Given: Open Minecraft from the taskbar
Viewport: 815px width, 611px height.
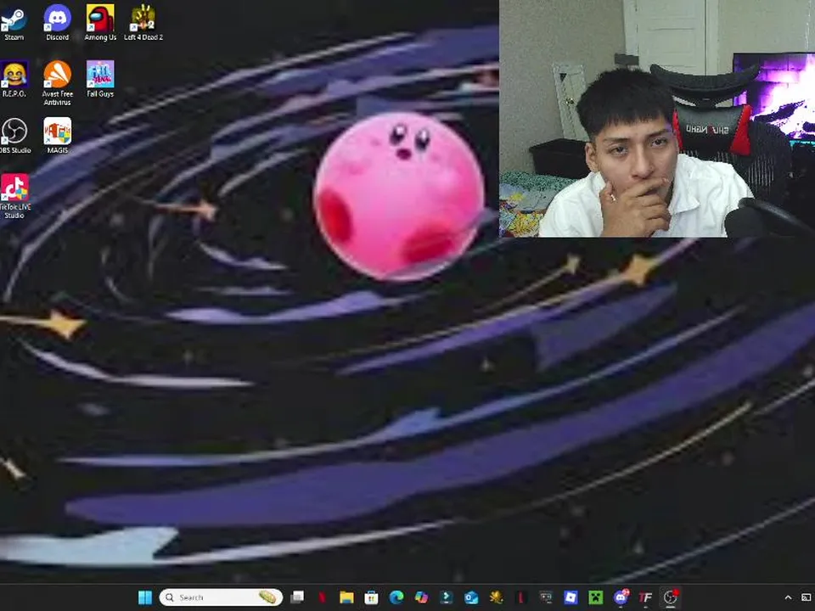Looking at the screenshot, I should 596,597.
